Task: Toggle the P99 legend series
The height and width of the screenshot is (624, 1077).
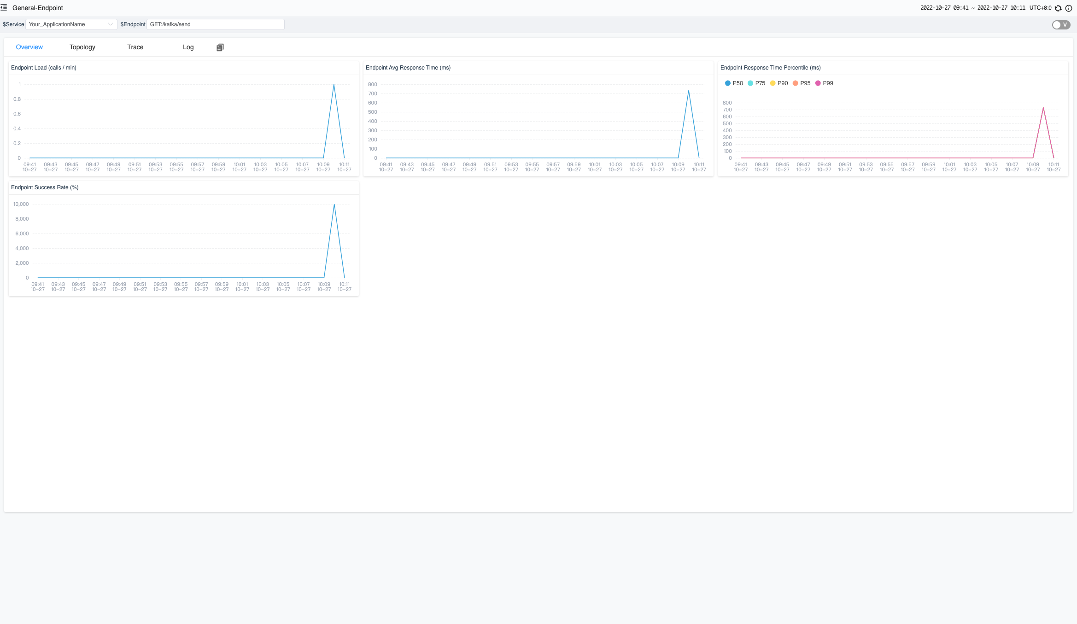Action: pyautogui.click(x=824, y=83)
